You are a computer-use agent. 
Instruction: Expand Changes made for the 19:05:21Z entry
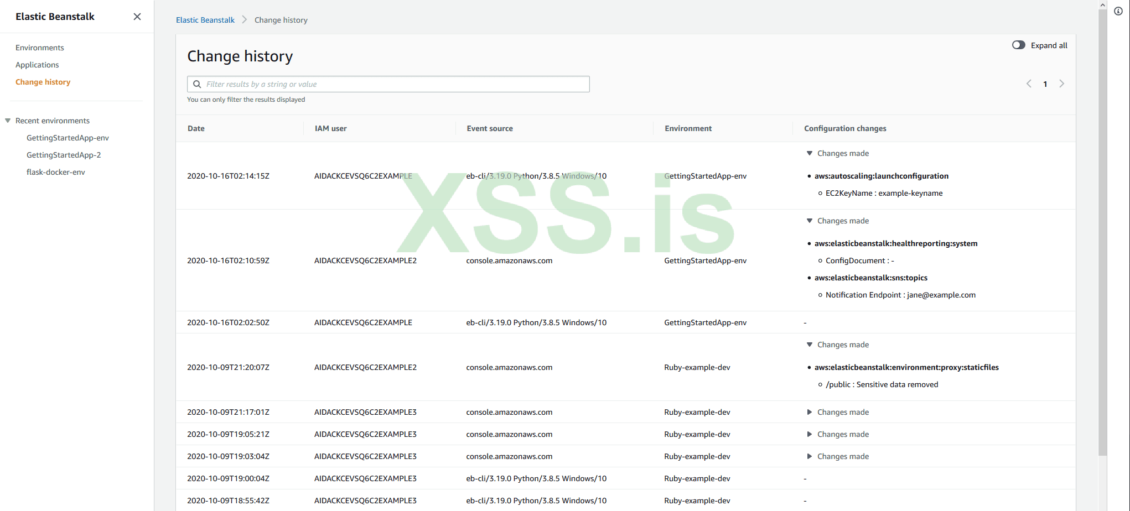[x=810, y=434]
